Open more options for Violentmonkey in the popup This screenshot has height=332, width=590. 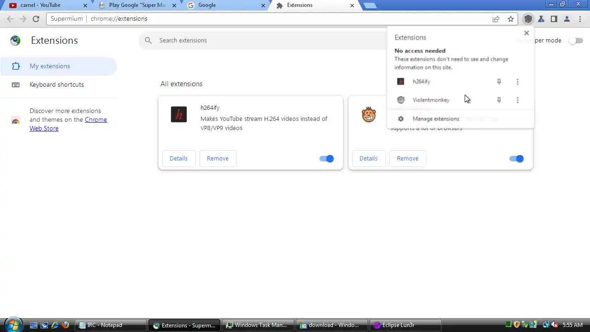517,100
